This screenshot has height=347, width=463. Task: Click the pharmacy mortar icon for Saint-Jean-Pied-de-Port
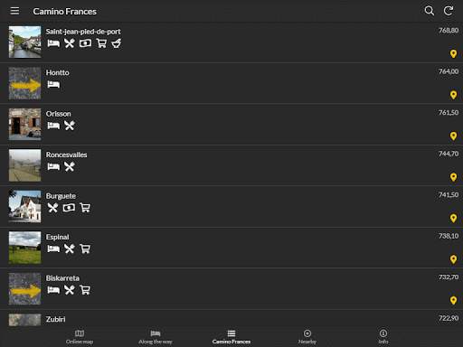pos(117,43)
